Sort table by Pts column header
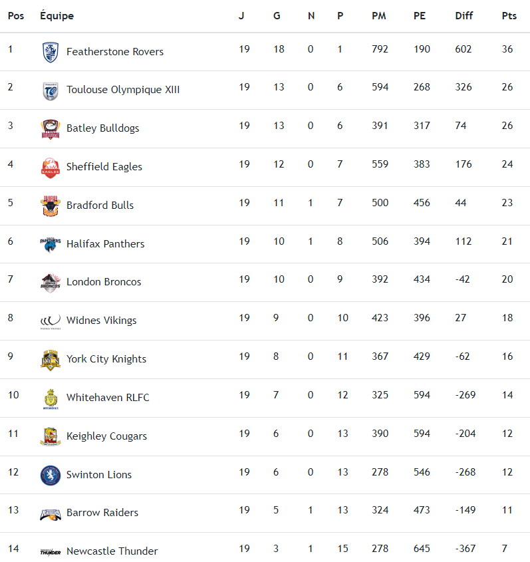 pos(509,16)
